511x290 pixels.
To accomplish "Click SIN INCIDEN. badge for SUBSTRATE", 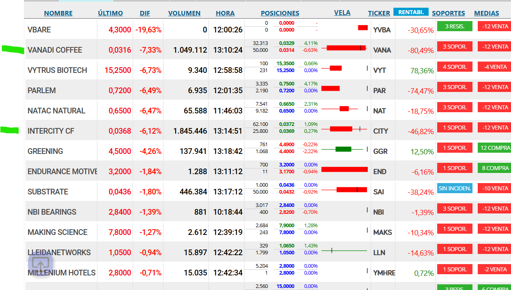I will click(455, 188).
